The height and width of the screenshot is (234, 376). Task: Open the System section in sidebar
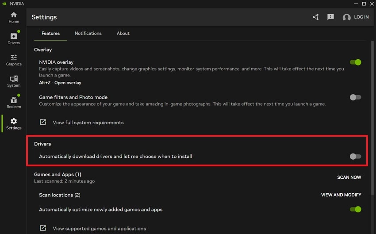click(x=14, y=81)
